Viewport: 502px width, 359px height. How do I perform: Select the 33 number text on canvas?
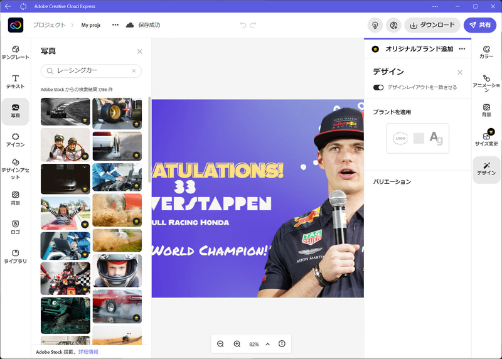point(185,187)
